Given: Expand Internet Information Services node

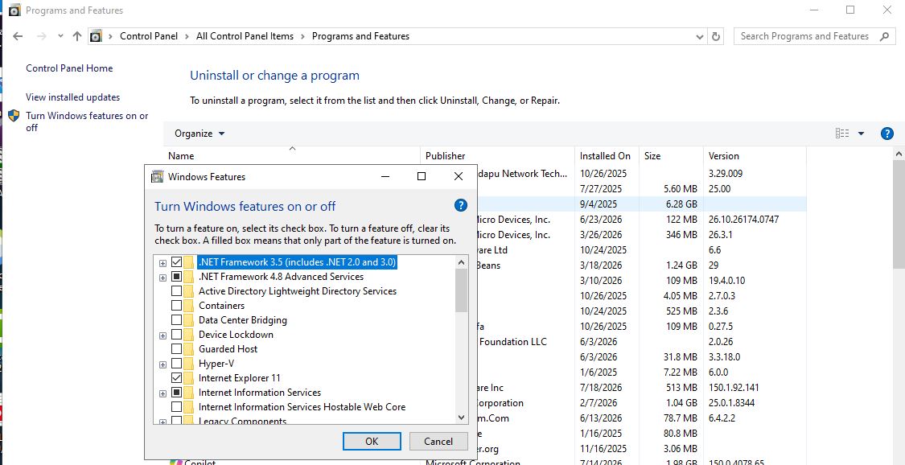Looking at the screenshot, I should pyautogui.click(x=162, y=393).
